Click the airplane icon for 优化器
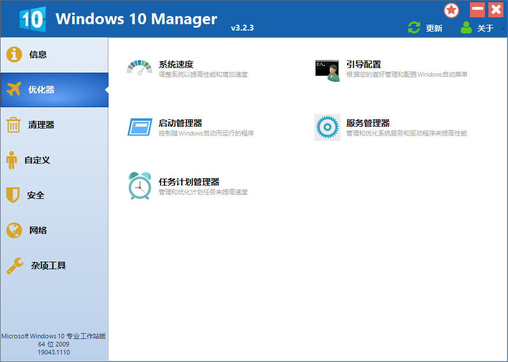 14,89
